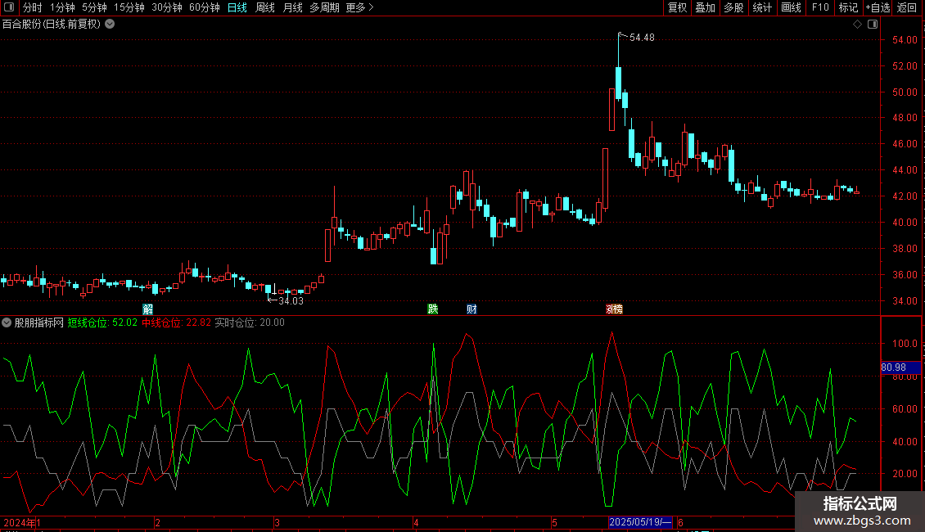
Task: Switch to 分时 view
Action: [33, 7]
